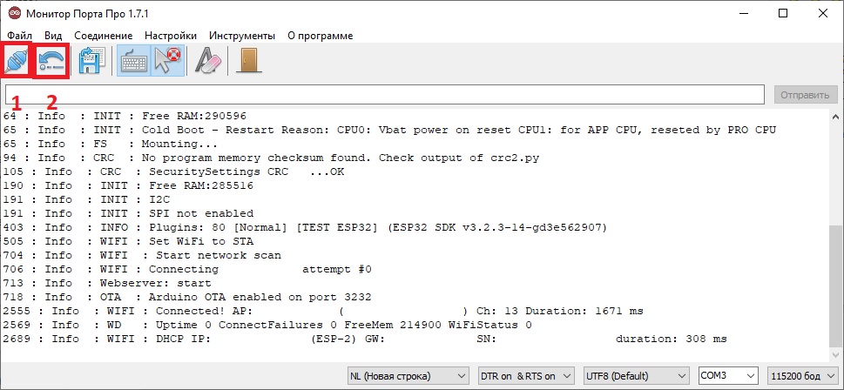Open the Соединение menu
Viewport: 844px width, 390px height.
[104, 36]
